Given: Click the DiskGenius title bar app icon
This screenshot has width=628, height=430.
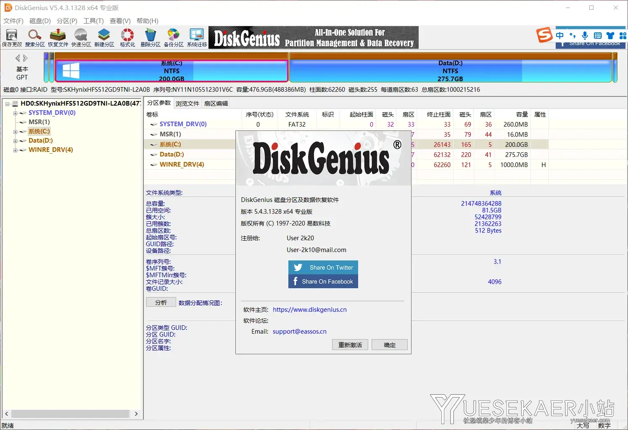Looking at the screenshot, I should point(8,8).
